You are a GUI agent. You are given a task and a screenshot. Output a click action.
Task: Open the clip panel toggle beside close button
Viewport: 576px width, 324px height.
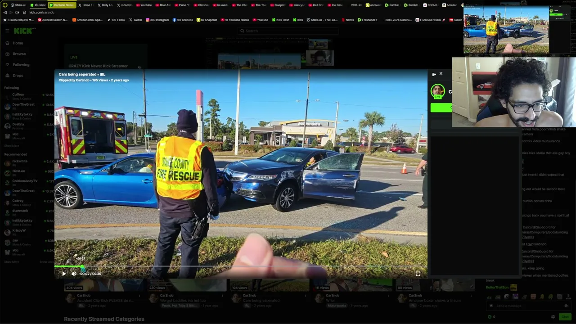434,74
